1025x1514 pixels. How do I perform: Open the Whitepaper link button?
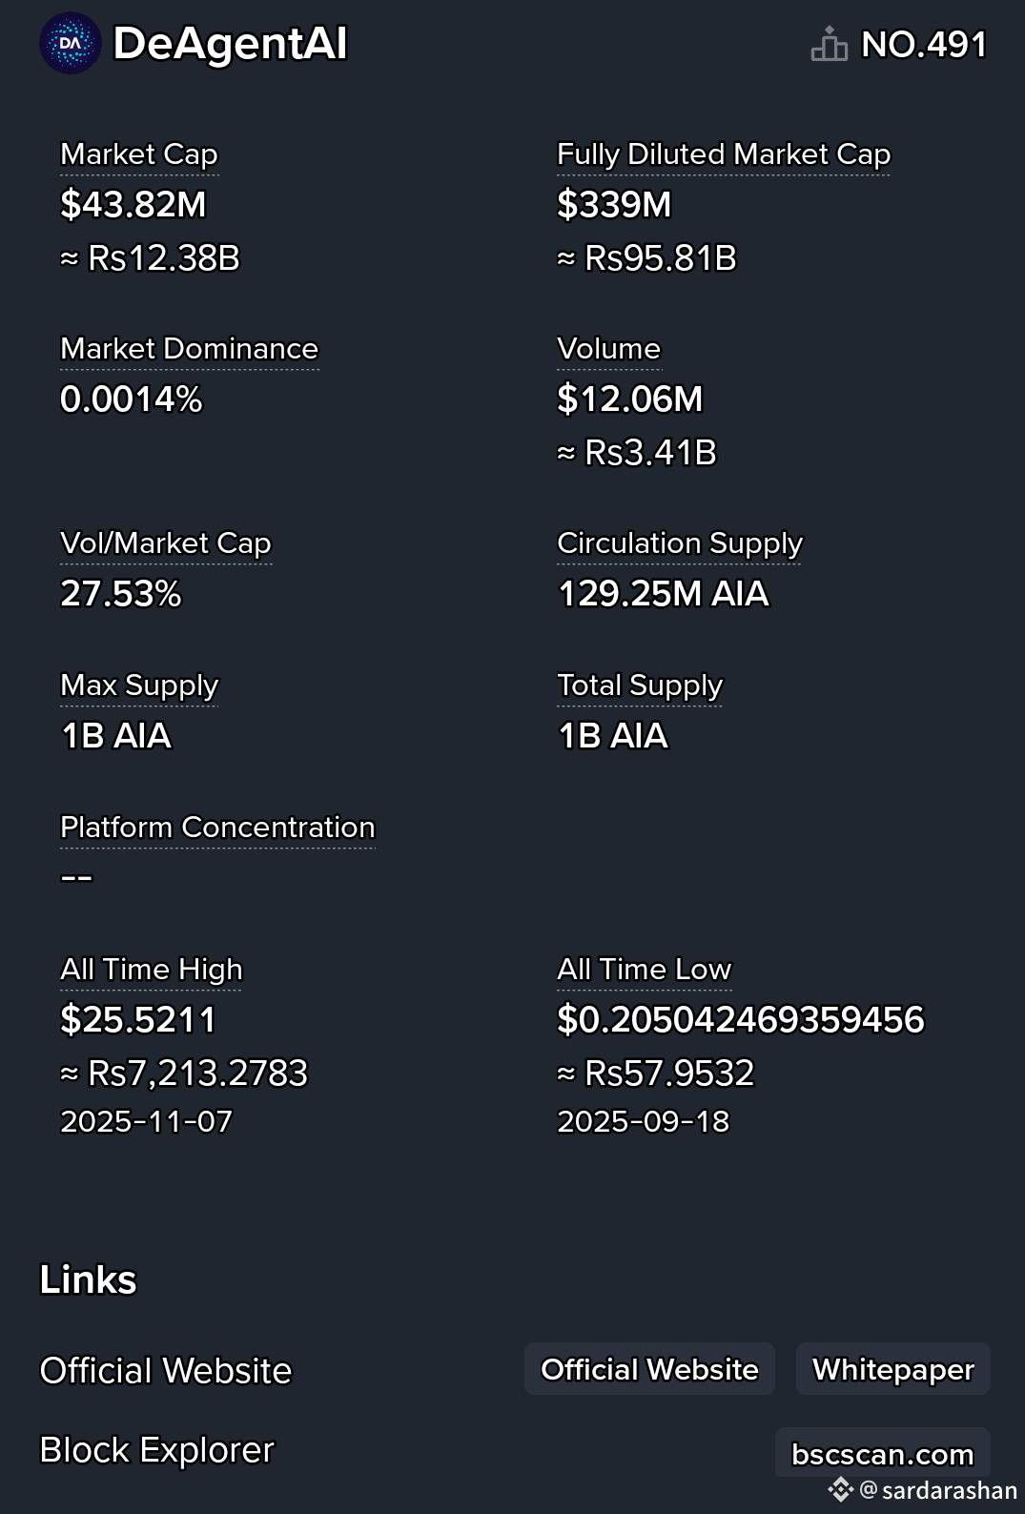pos(893,1369)
